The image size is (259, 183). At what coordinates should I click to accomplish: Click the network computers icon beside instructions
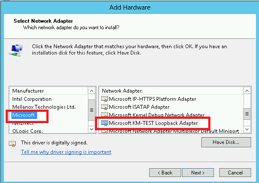tap(16, 51)
